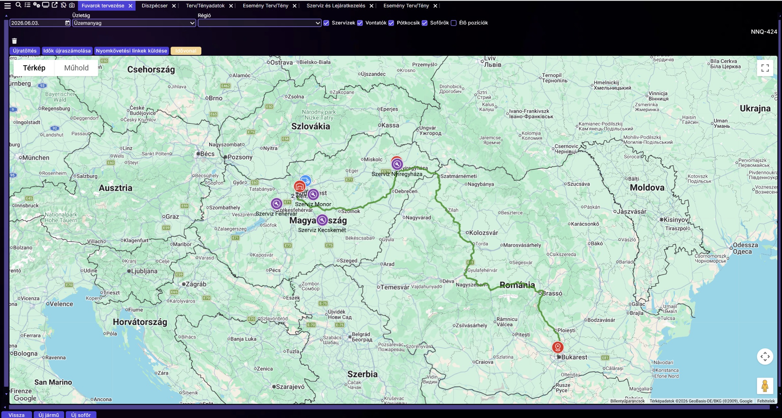Take a screenshot with camera icon

[72, 5]
